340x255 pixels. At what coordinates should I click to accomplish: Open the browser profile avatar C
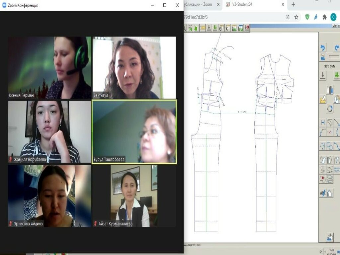[x=333, y=17]
